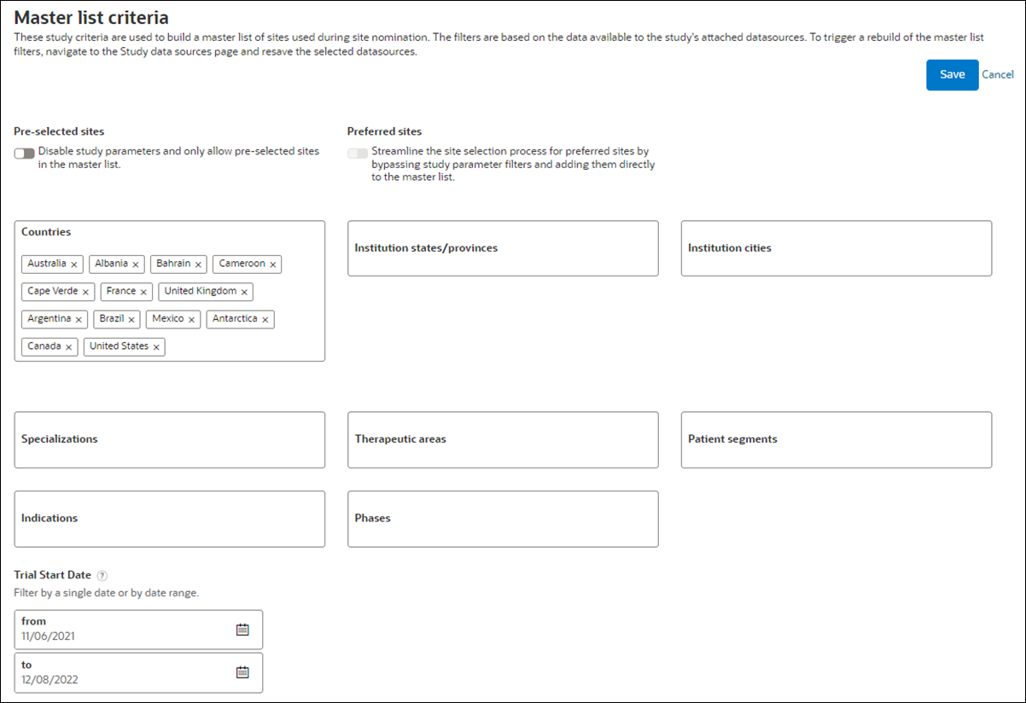Click the Pre-selected sites heading
The image size is (1026, 703).
tap(59, 131)
